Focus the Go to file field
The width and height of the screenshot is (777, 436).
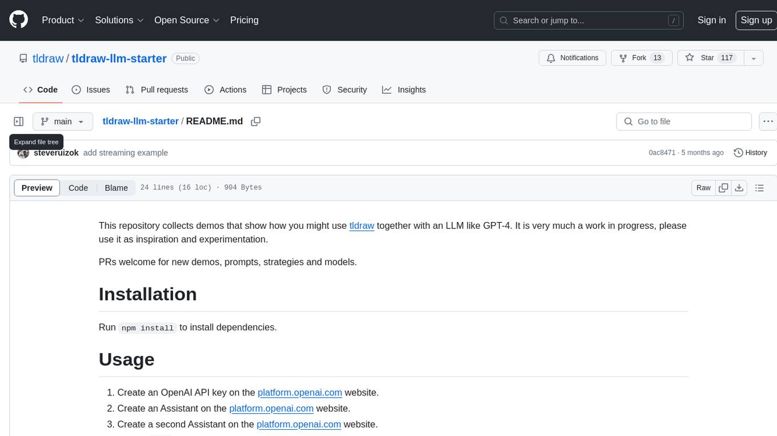684,122
